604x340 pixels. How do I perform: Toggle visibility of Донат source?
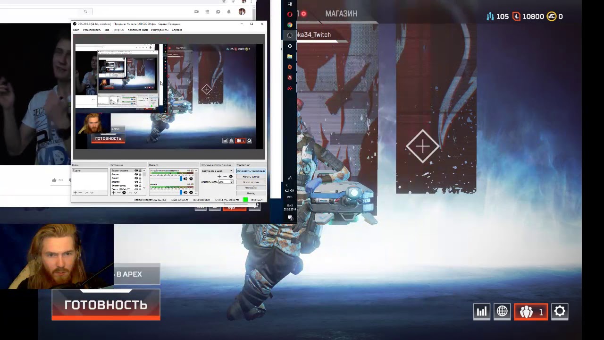click(136, 178)
